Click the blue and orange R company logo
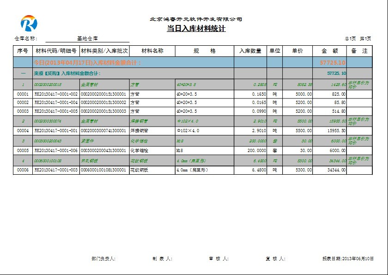The width and height of the screenshot is (388, 275). (x=29, y=23)
